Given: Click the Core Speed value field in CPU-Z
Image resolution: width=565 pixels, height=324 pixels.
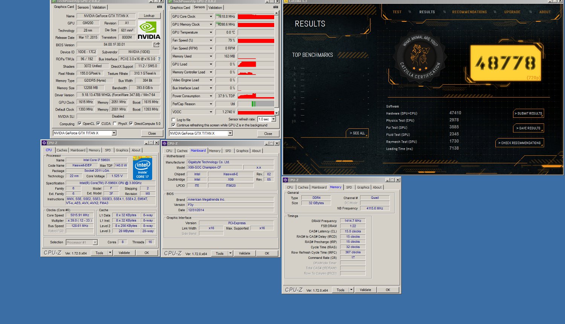Looking at the screenshot, I should (x=80, y=215).
